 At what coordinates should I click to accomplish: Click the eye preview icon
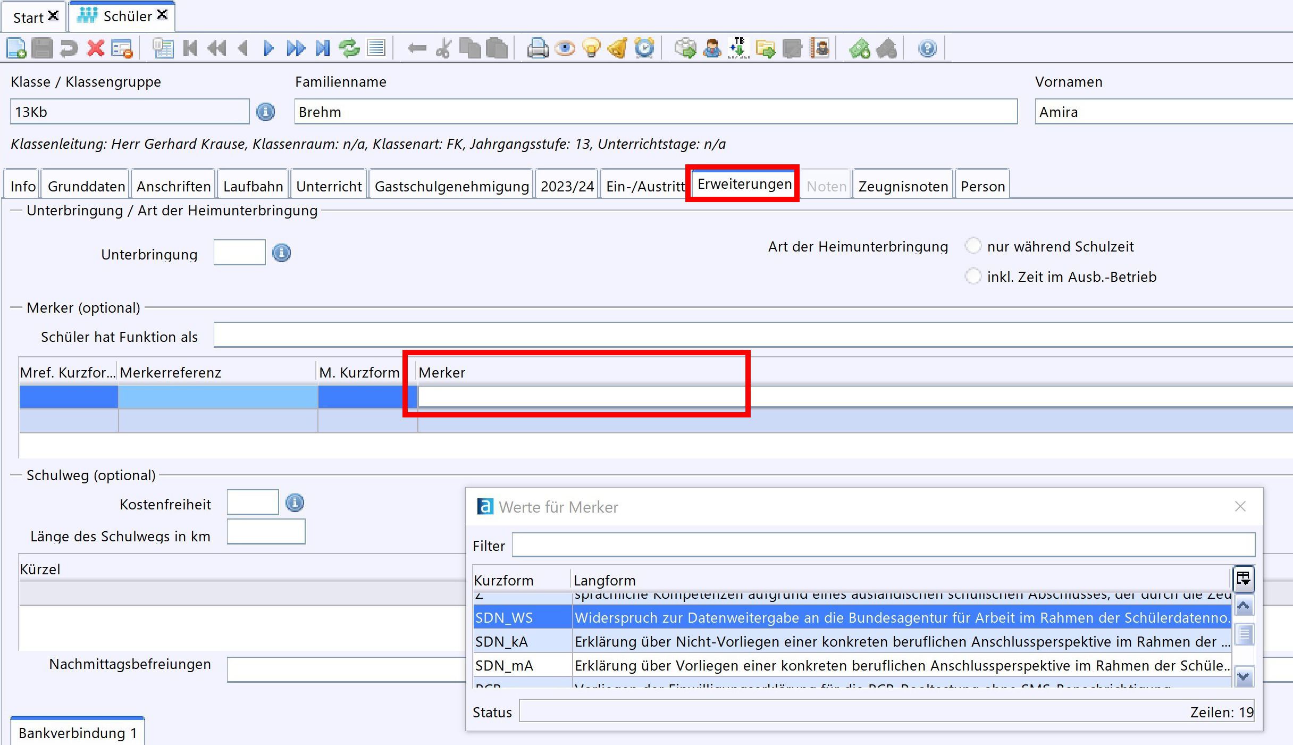pyautogui.click(x=565, y=48)
